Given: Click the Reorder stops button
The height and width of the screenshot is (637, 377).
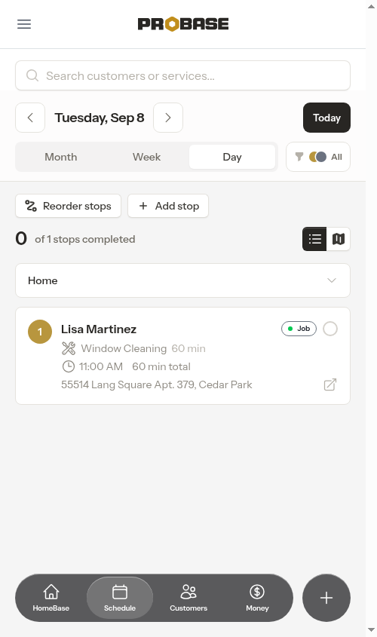Looking at the screenshot, I should coord(69,206).
